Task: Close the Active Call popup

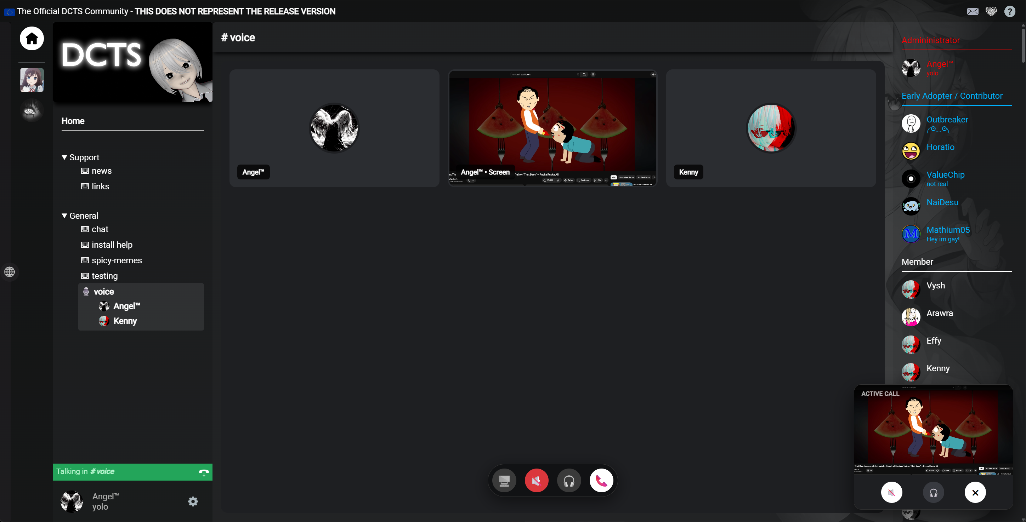Action: [x=975, y=493]
